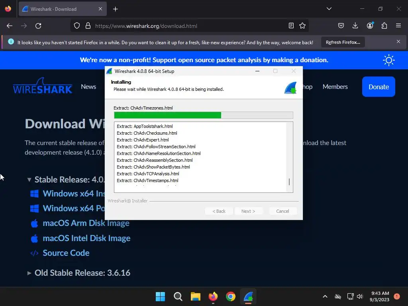Select log line ChAdvChecksums.html
This screenshot has width=408, height=306.
point(147,133)
